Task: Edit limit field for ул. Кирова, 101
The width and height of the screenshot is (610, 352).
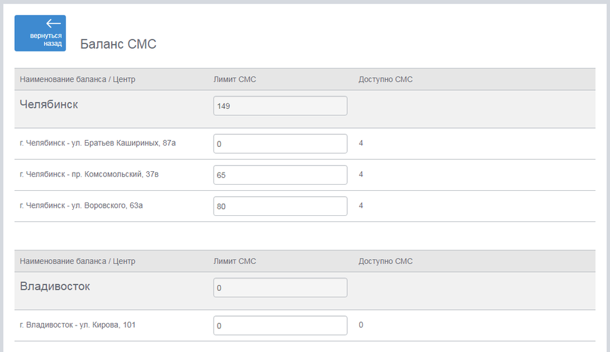Action: coord(280,326)
